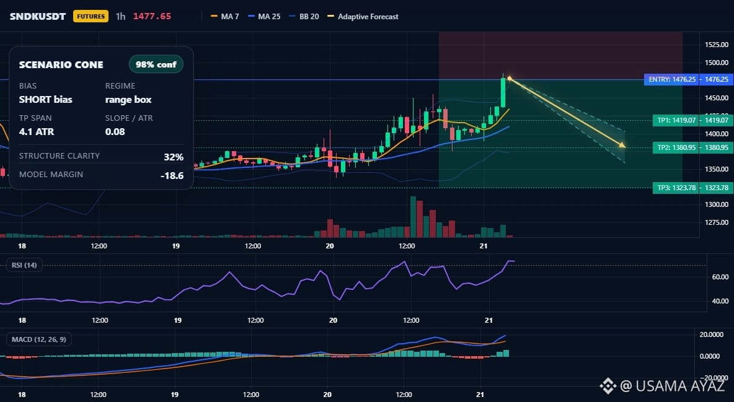
Task: Click the 20.0000 MACD axis label
Action: click(x=712, y=334)
